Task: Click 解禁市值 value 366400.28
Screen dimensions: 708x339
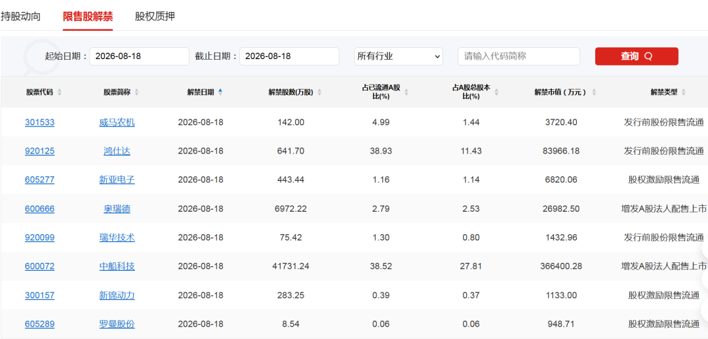Action: tap(561, 266)
